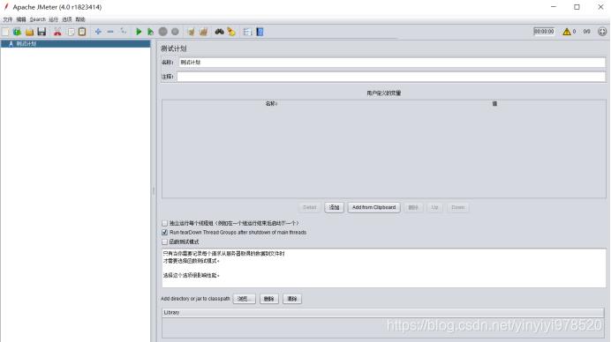Open the 文件 menu

click(8, 19)
